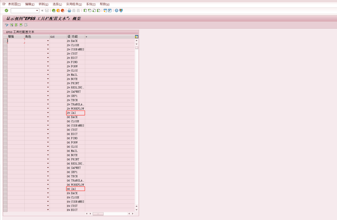337x220 pixels.
Task: Click the Save floppy disk icon
Action: (47, 11)
